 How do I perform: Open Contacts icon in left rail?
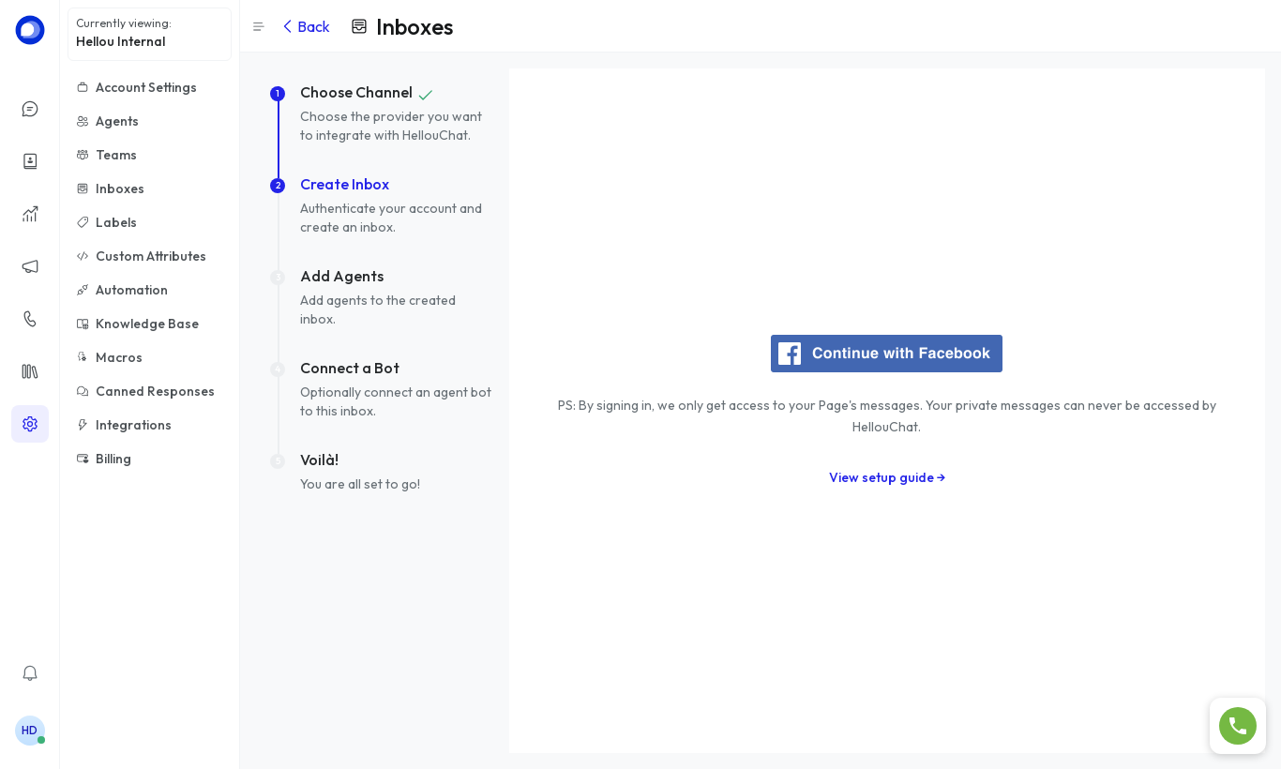pyautogui.click(x=30, y=161)
